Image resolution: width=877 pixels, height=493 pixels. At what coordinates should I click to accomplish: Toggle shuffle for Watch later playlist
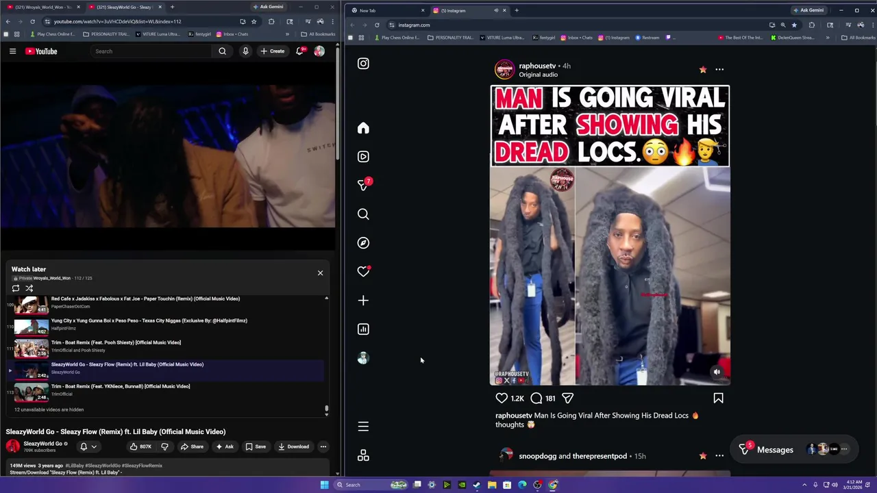click(x=29, y=288)
